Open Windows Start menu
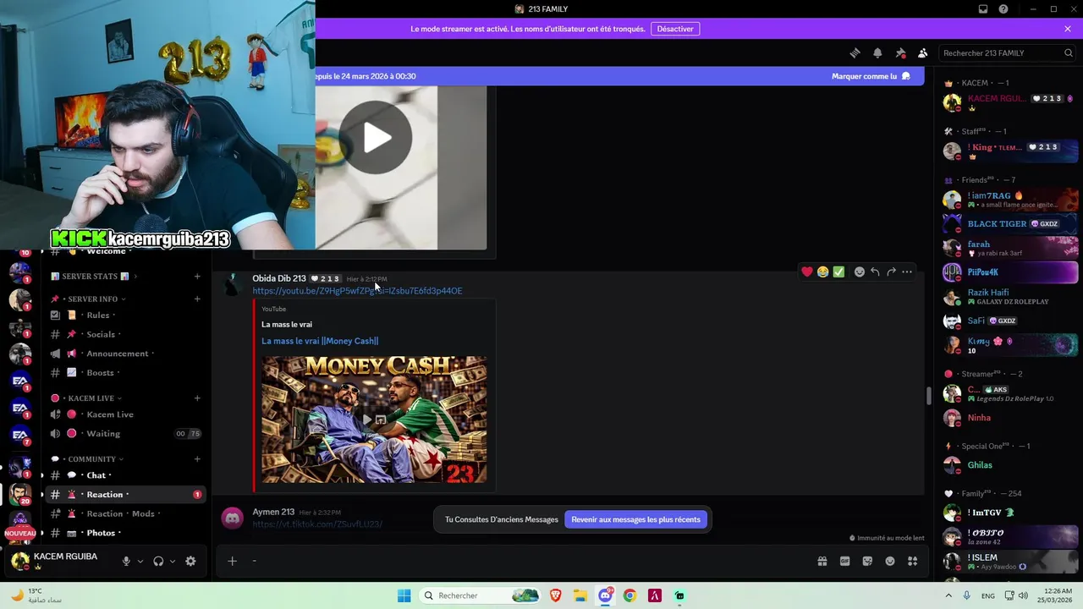 pos(404,595)
